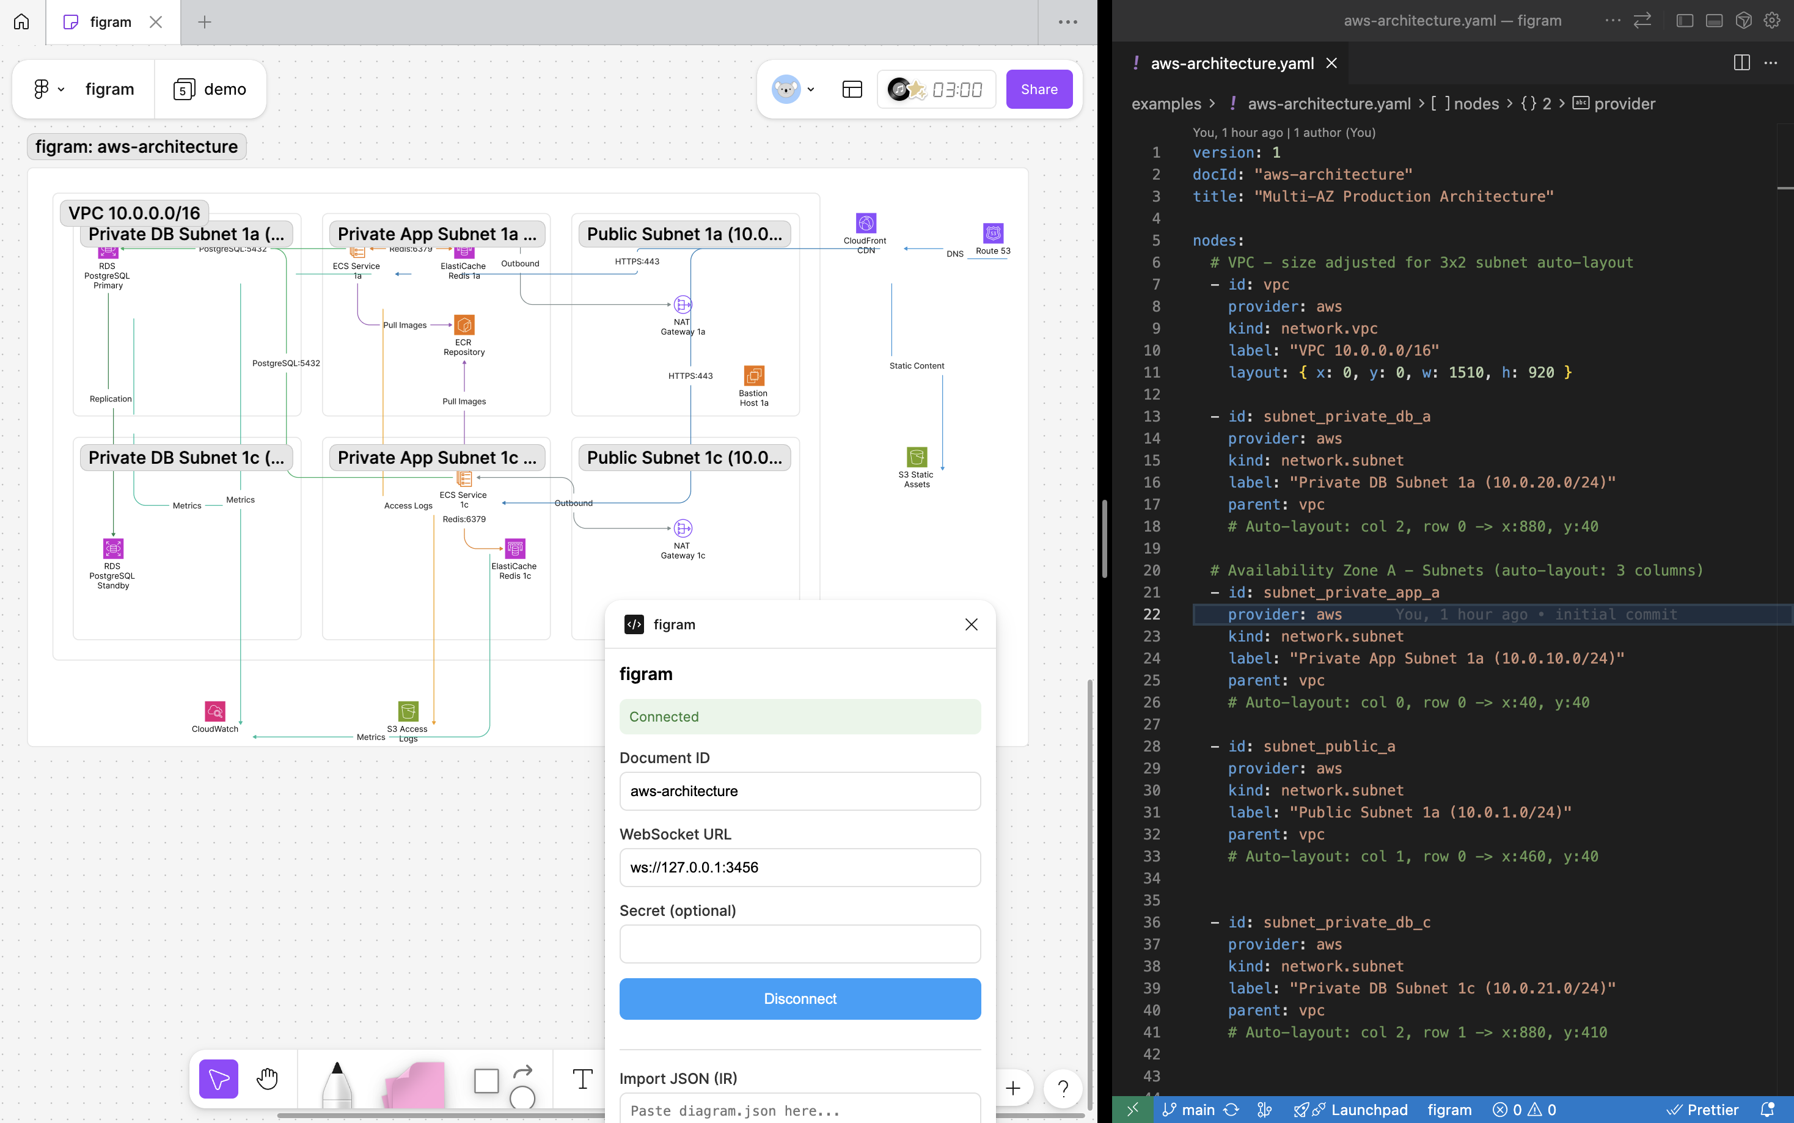
Task: Toggle the split editor layout
Action: [1741, 62]
